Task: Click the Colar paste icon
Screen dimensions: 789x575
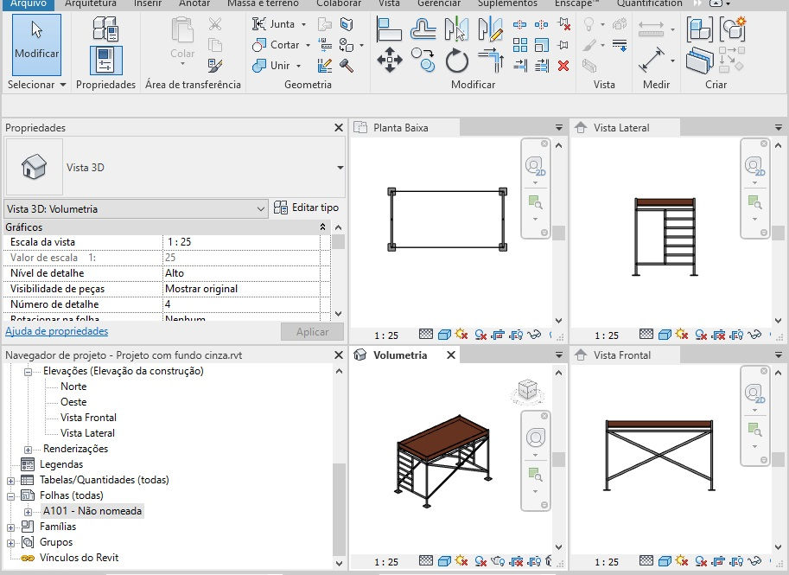Action: pos(181,35)
